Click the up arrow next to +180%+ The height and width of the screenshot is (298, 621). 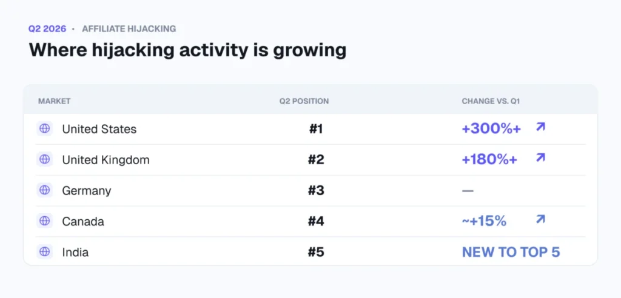click(540, 158)
